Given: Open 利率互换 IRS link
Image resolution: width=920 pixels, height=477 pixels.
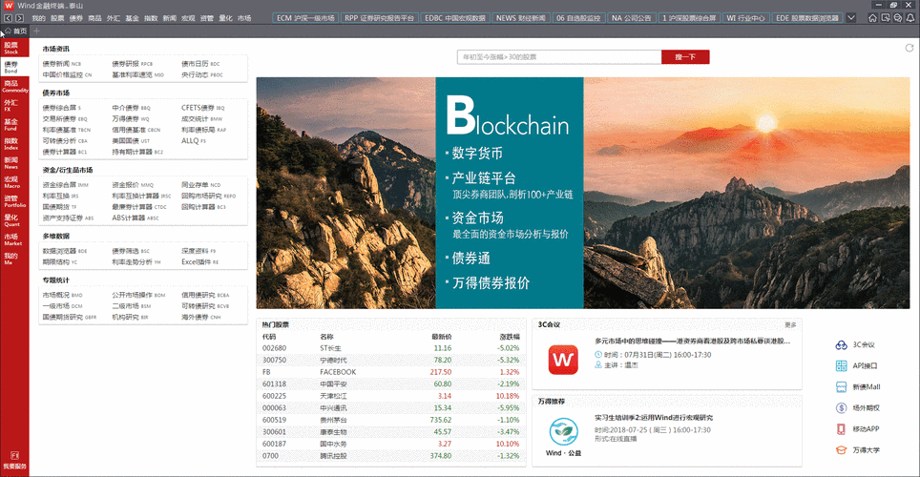Looking at the screenshot, I should pos(60,196).
